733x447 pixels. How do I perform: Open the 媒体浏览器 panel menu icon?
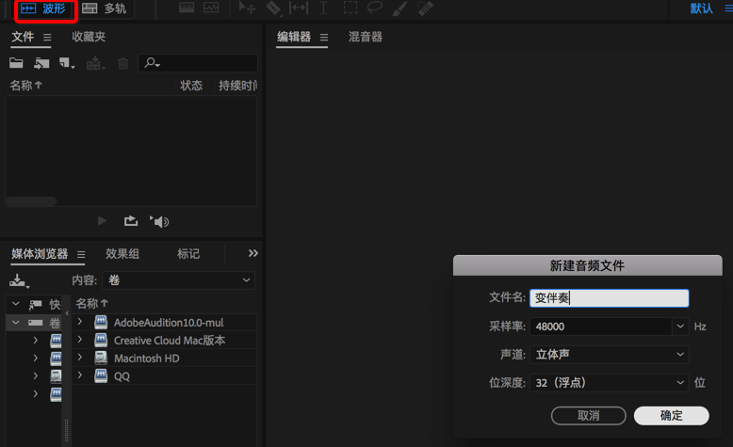pyautogui.click(x=81, y=255)
